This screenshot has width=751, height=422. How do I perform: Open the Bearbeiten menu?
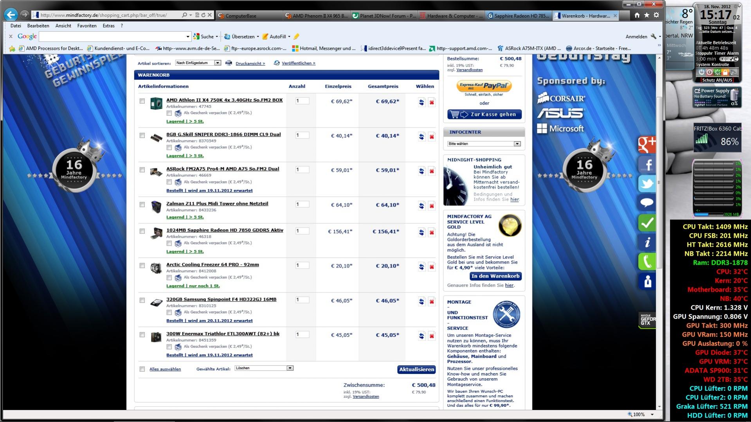(x=38, y=26)
